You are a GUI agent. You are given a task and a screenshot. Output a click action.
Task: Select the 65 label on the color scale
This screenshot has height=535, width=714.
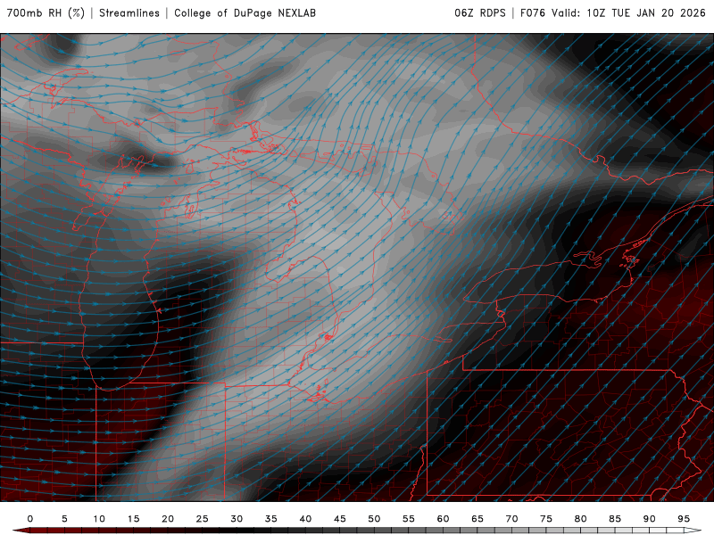(477, 519)
